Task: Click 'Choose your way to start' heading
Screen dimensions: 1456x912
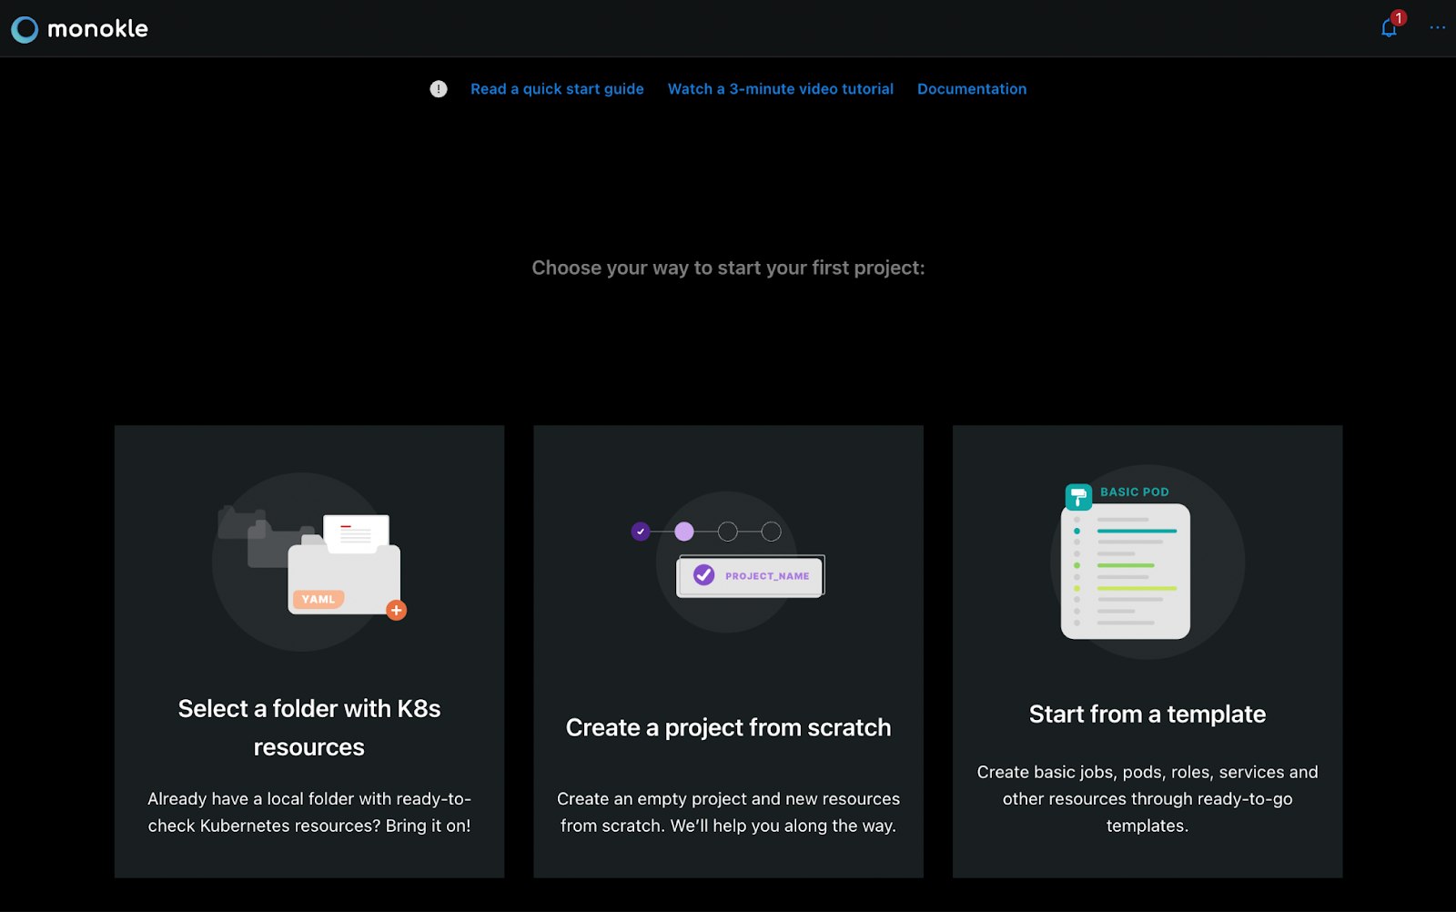Action: coord(728,268)
